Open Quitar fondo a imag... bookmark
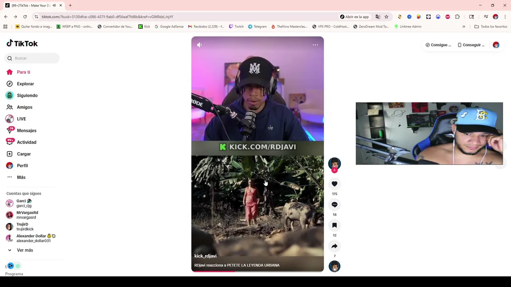Viewport: 511px width, 287px height. pyautogui.click(x=34, y=27)
